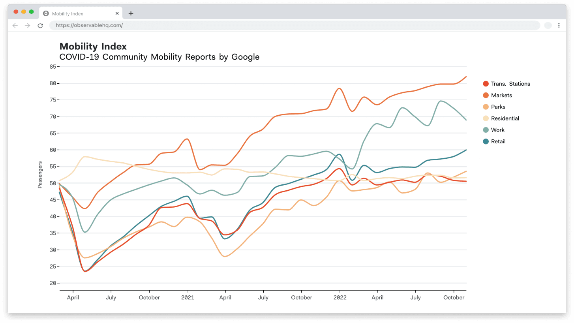Click the Passengers y-axis label
Image resolution: width=574 pixels, height=323 pixels.
40,175
